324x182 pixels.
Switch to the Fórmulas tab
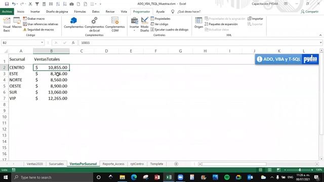click(x=80, y=12)
